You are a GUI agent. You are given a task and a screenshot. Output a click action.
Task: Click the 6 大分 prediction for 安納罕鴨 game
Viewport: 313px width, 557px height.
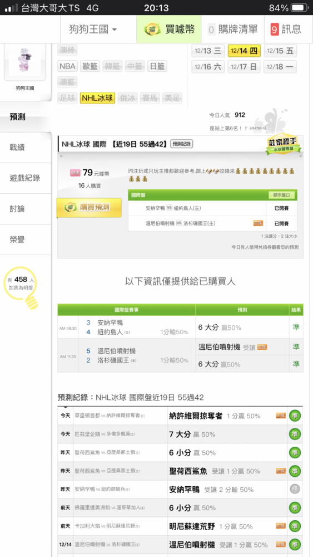242,328
